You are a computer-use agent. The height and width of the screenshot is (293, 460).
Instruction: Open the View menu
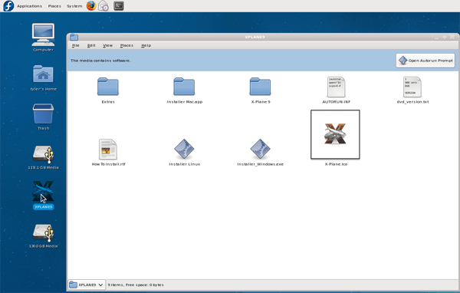[x=107, y=45]
